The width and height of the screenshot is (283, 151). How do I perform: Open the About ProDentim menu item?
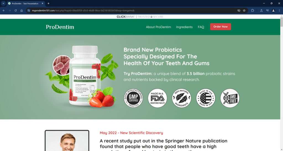(158, 27)
